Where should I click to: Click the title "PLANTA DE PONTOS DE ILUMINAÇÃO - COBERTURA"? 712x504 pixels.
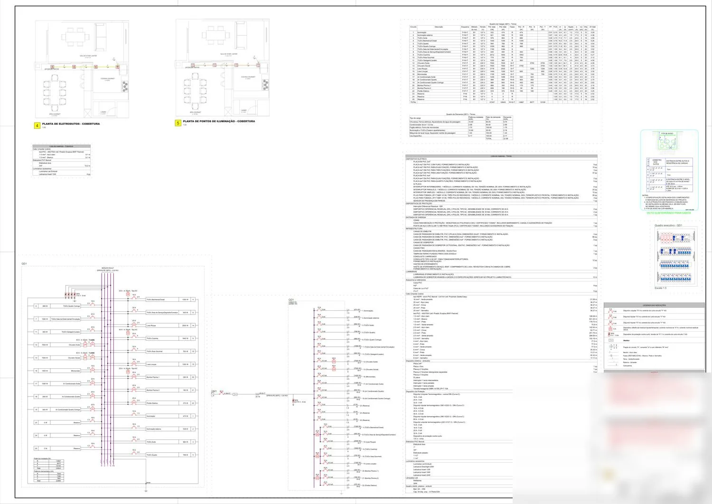pos(220,121)
